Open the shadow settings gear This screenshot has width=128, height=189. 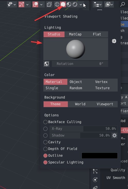click(x=114, y=135)
